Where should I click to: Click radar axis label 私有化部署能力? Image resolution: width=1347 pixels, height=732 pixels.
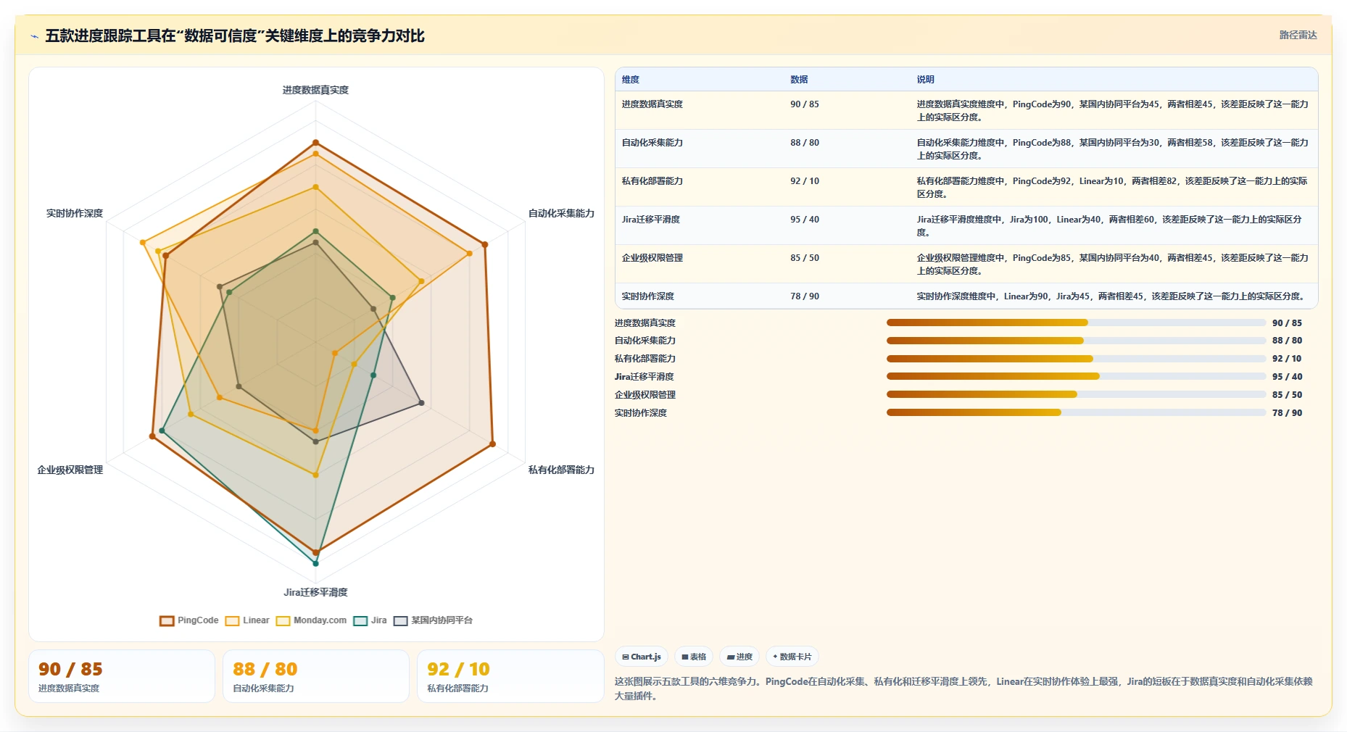click(561, 470)
